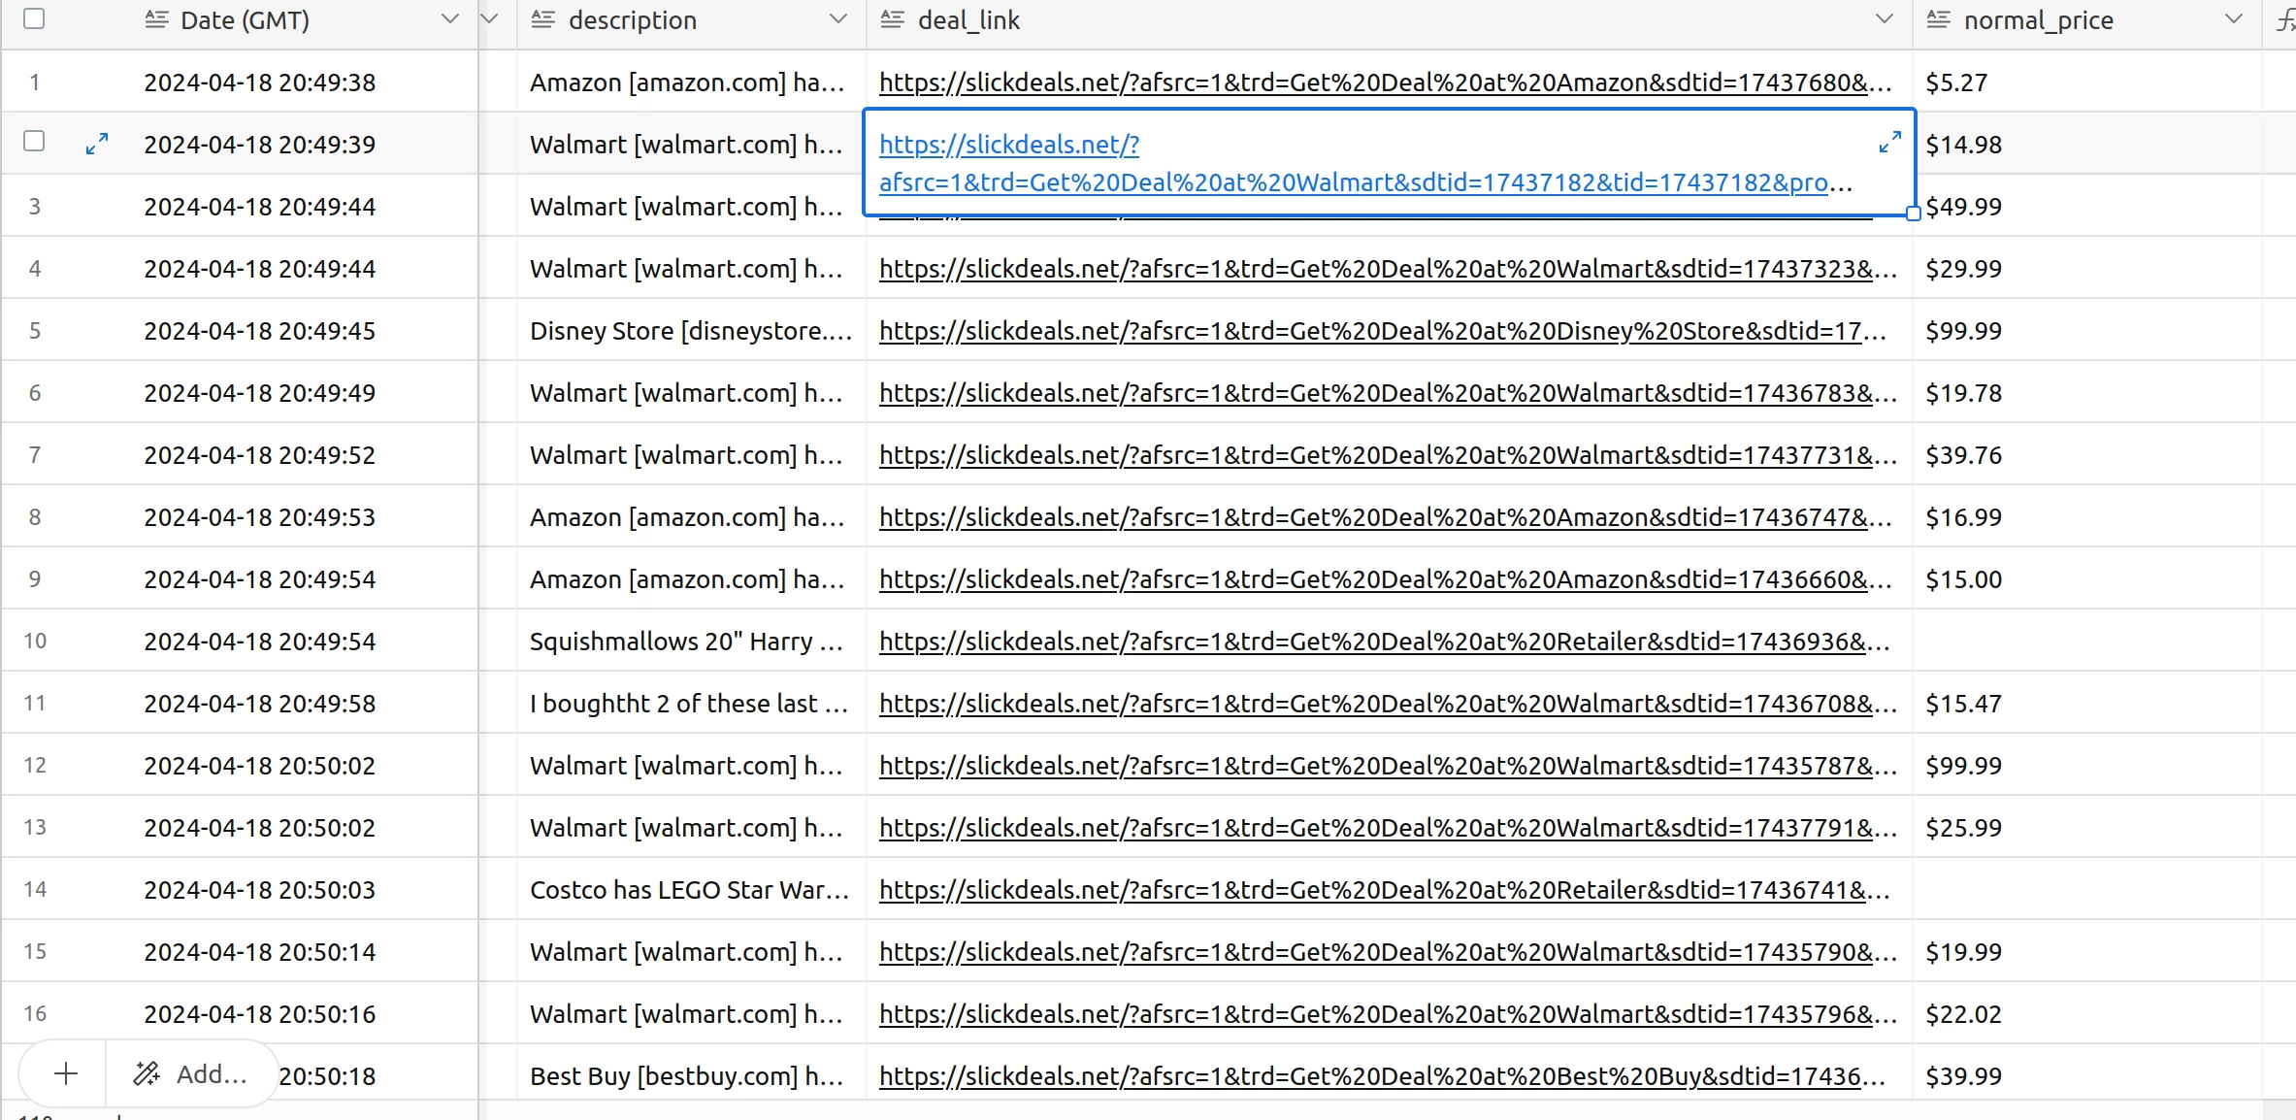The image size is (2296, 1120).
Task: Open the Date (GMT) column dropdown
Action: 449,18
